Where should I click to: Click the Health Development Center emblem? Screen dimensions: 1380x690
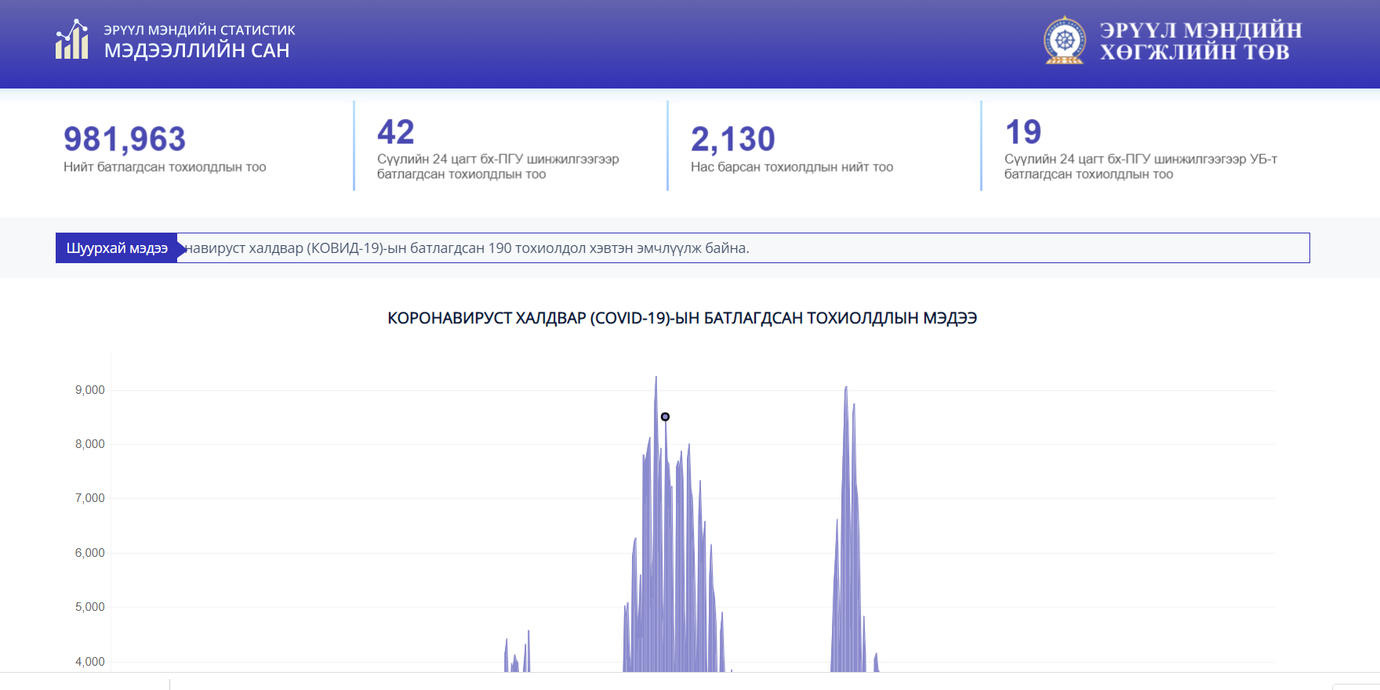point(1064,41)
